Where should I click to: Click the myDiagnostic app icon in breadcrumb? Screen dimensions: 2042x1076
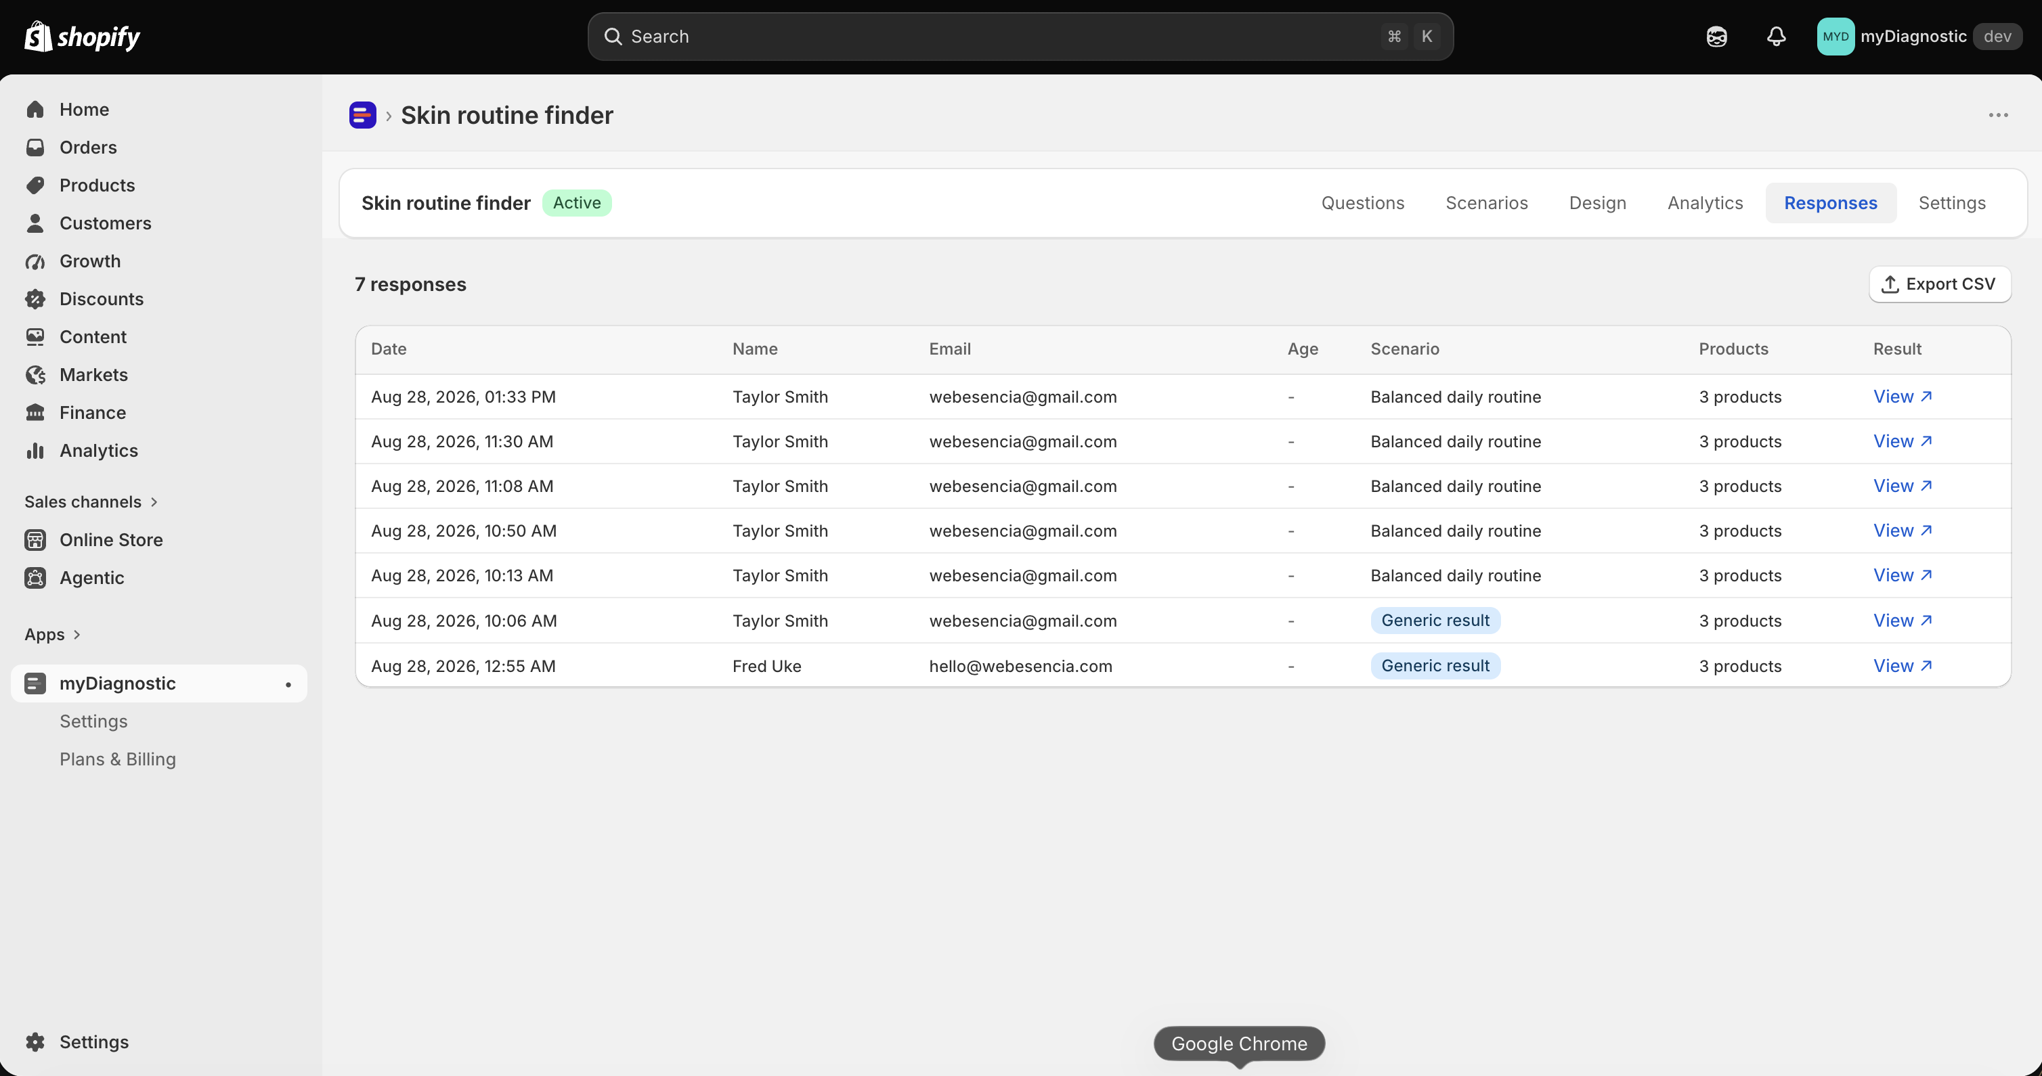(362, 115)
